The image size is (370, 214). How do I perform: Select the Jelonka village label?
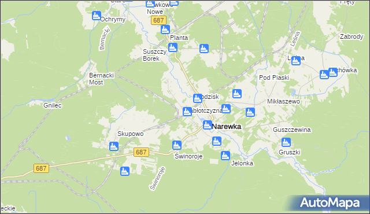pos(242,163)
